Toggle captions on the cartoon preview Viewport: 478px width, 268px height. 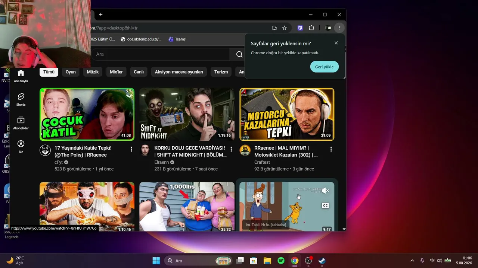click(x=325, y=205)
